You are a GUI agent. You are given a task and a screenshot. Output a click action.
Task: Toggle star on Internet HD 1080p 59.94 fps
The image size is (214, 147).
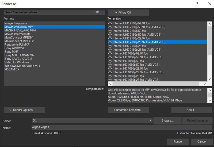tap(110, 54)
